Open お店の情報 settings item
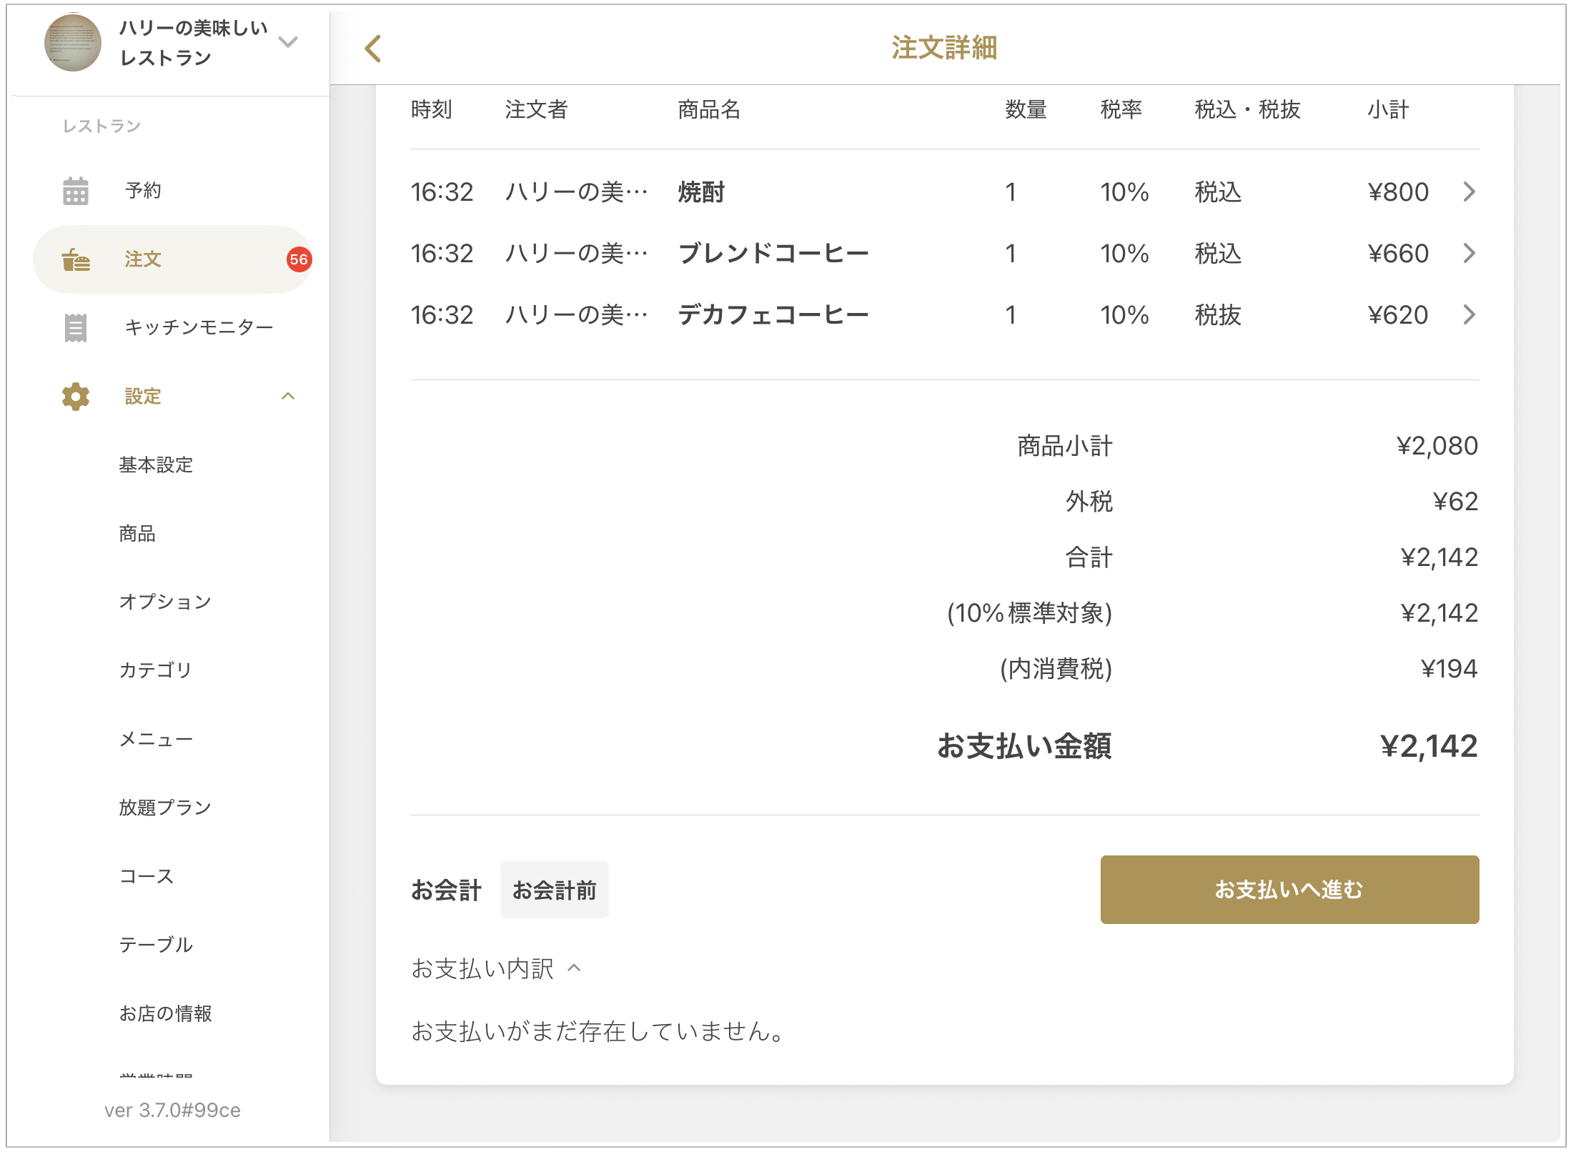This screenshot has width=1571, height=1152. coord(165,1013)
